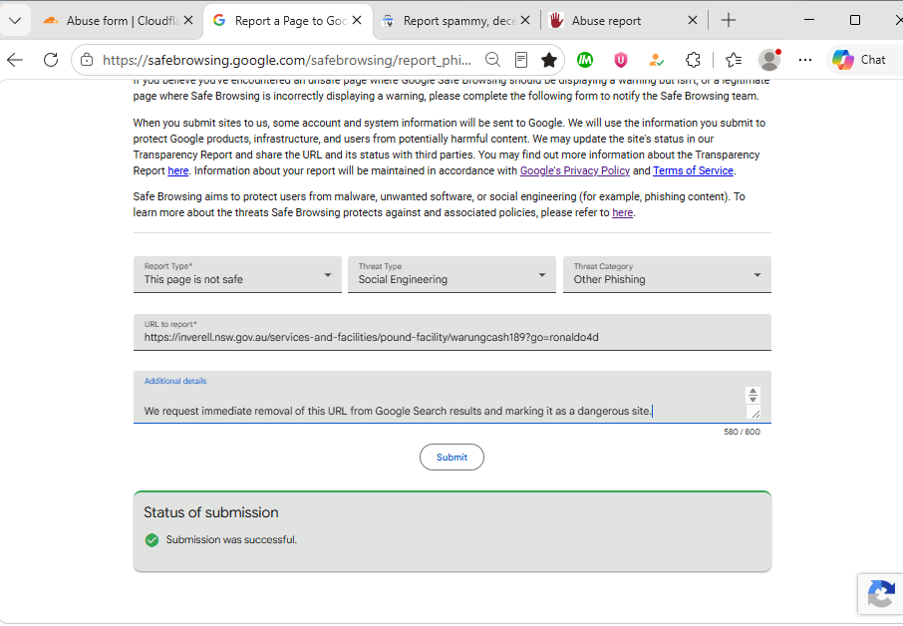Toggle the favorites star for this page
Image resolution: width=903 pixels, height=626 pixels.
tap(549, 60)
